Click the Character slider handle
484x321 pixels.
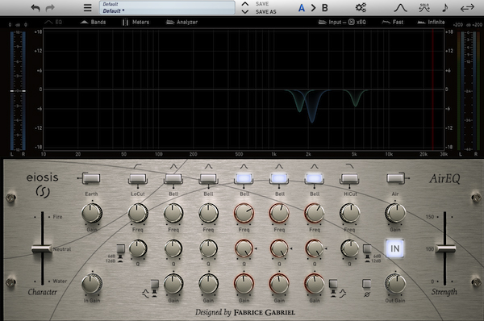coord(42,248)
